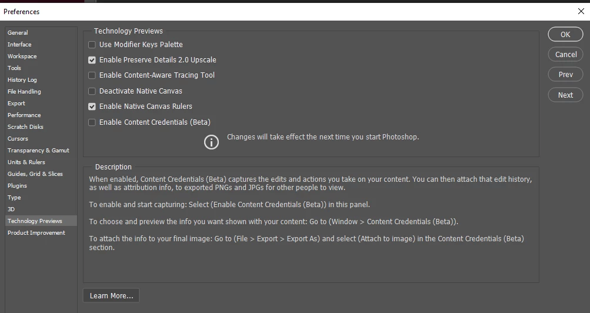Open Performance preferences
Image resolution: width=590 pixels, height=313 pixels.
click(x=41, y=115)
